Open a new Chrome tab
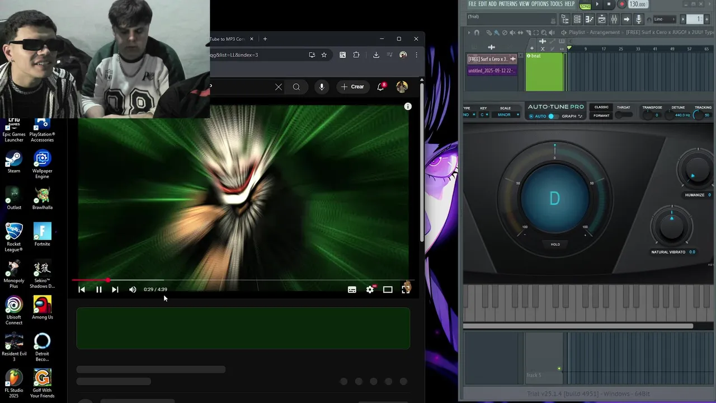The width and height of the screenshot is (716, 403). point(265,39)
